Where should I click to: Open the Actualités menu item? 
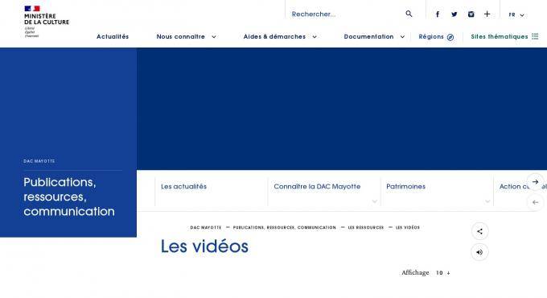click(x=113, y=37)
